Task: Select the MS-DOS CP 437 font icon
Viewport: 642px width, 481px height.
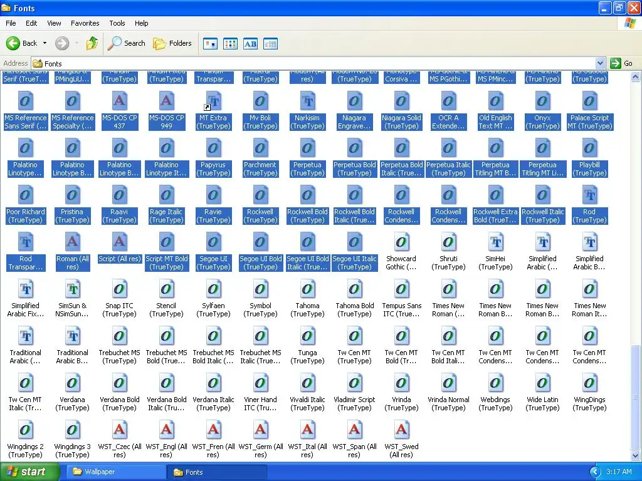Action: point(119,101)
